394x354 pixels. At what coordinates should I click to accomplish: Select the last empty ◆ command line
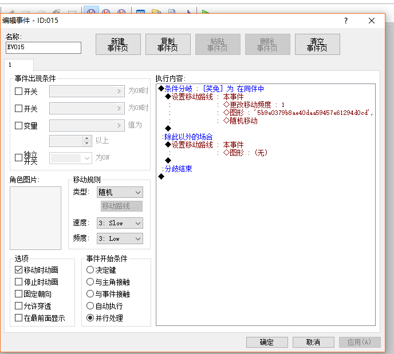pyautogui.click(x=161, y=177)
